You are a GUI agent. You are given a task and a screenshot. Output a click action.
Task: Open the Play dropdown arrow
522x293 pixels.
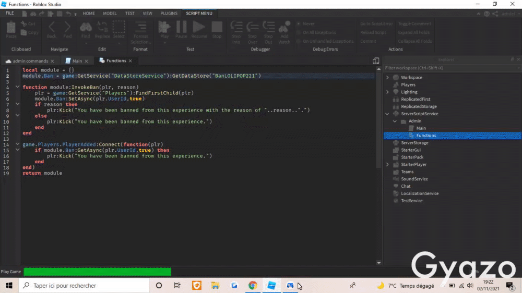(x=164, y=43)
